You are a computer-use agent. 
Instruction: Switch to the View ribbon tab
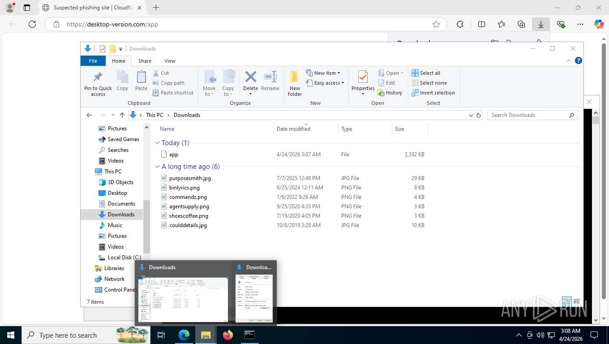pyautogui.click(x=170, y=61)
